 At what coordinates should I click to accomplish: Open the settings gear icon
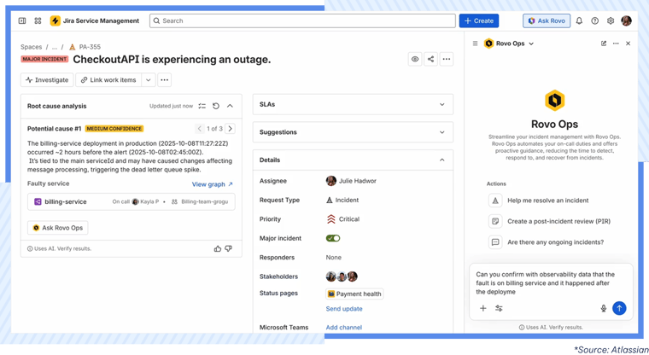(611, 20)
